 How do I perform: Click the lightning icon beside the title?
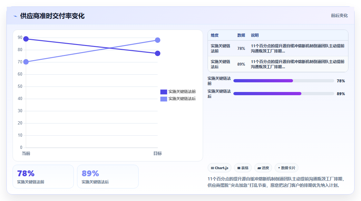tap(15, 16)
